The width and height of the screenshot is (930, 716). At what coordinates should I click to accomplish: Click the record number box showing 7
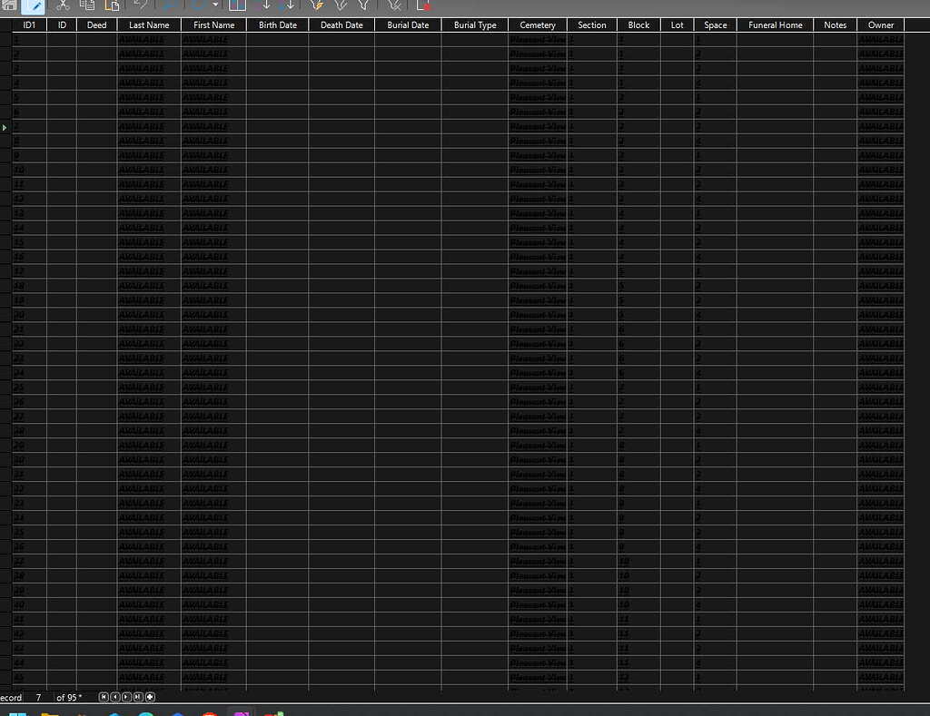coord(38,697)
